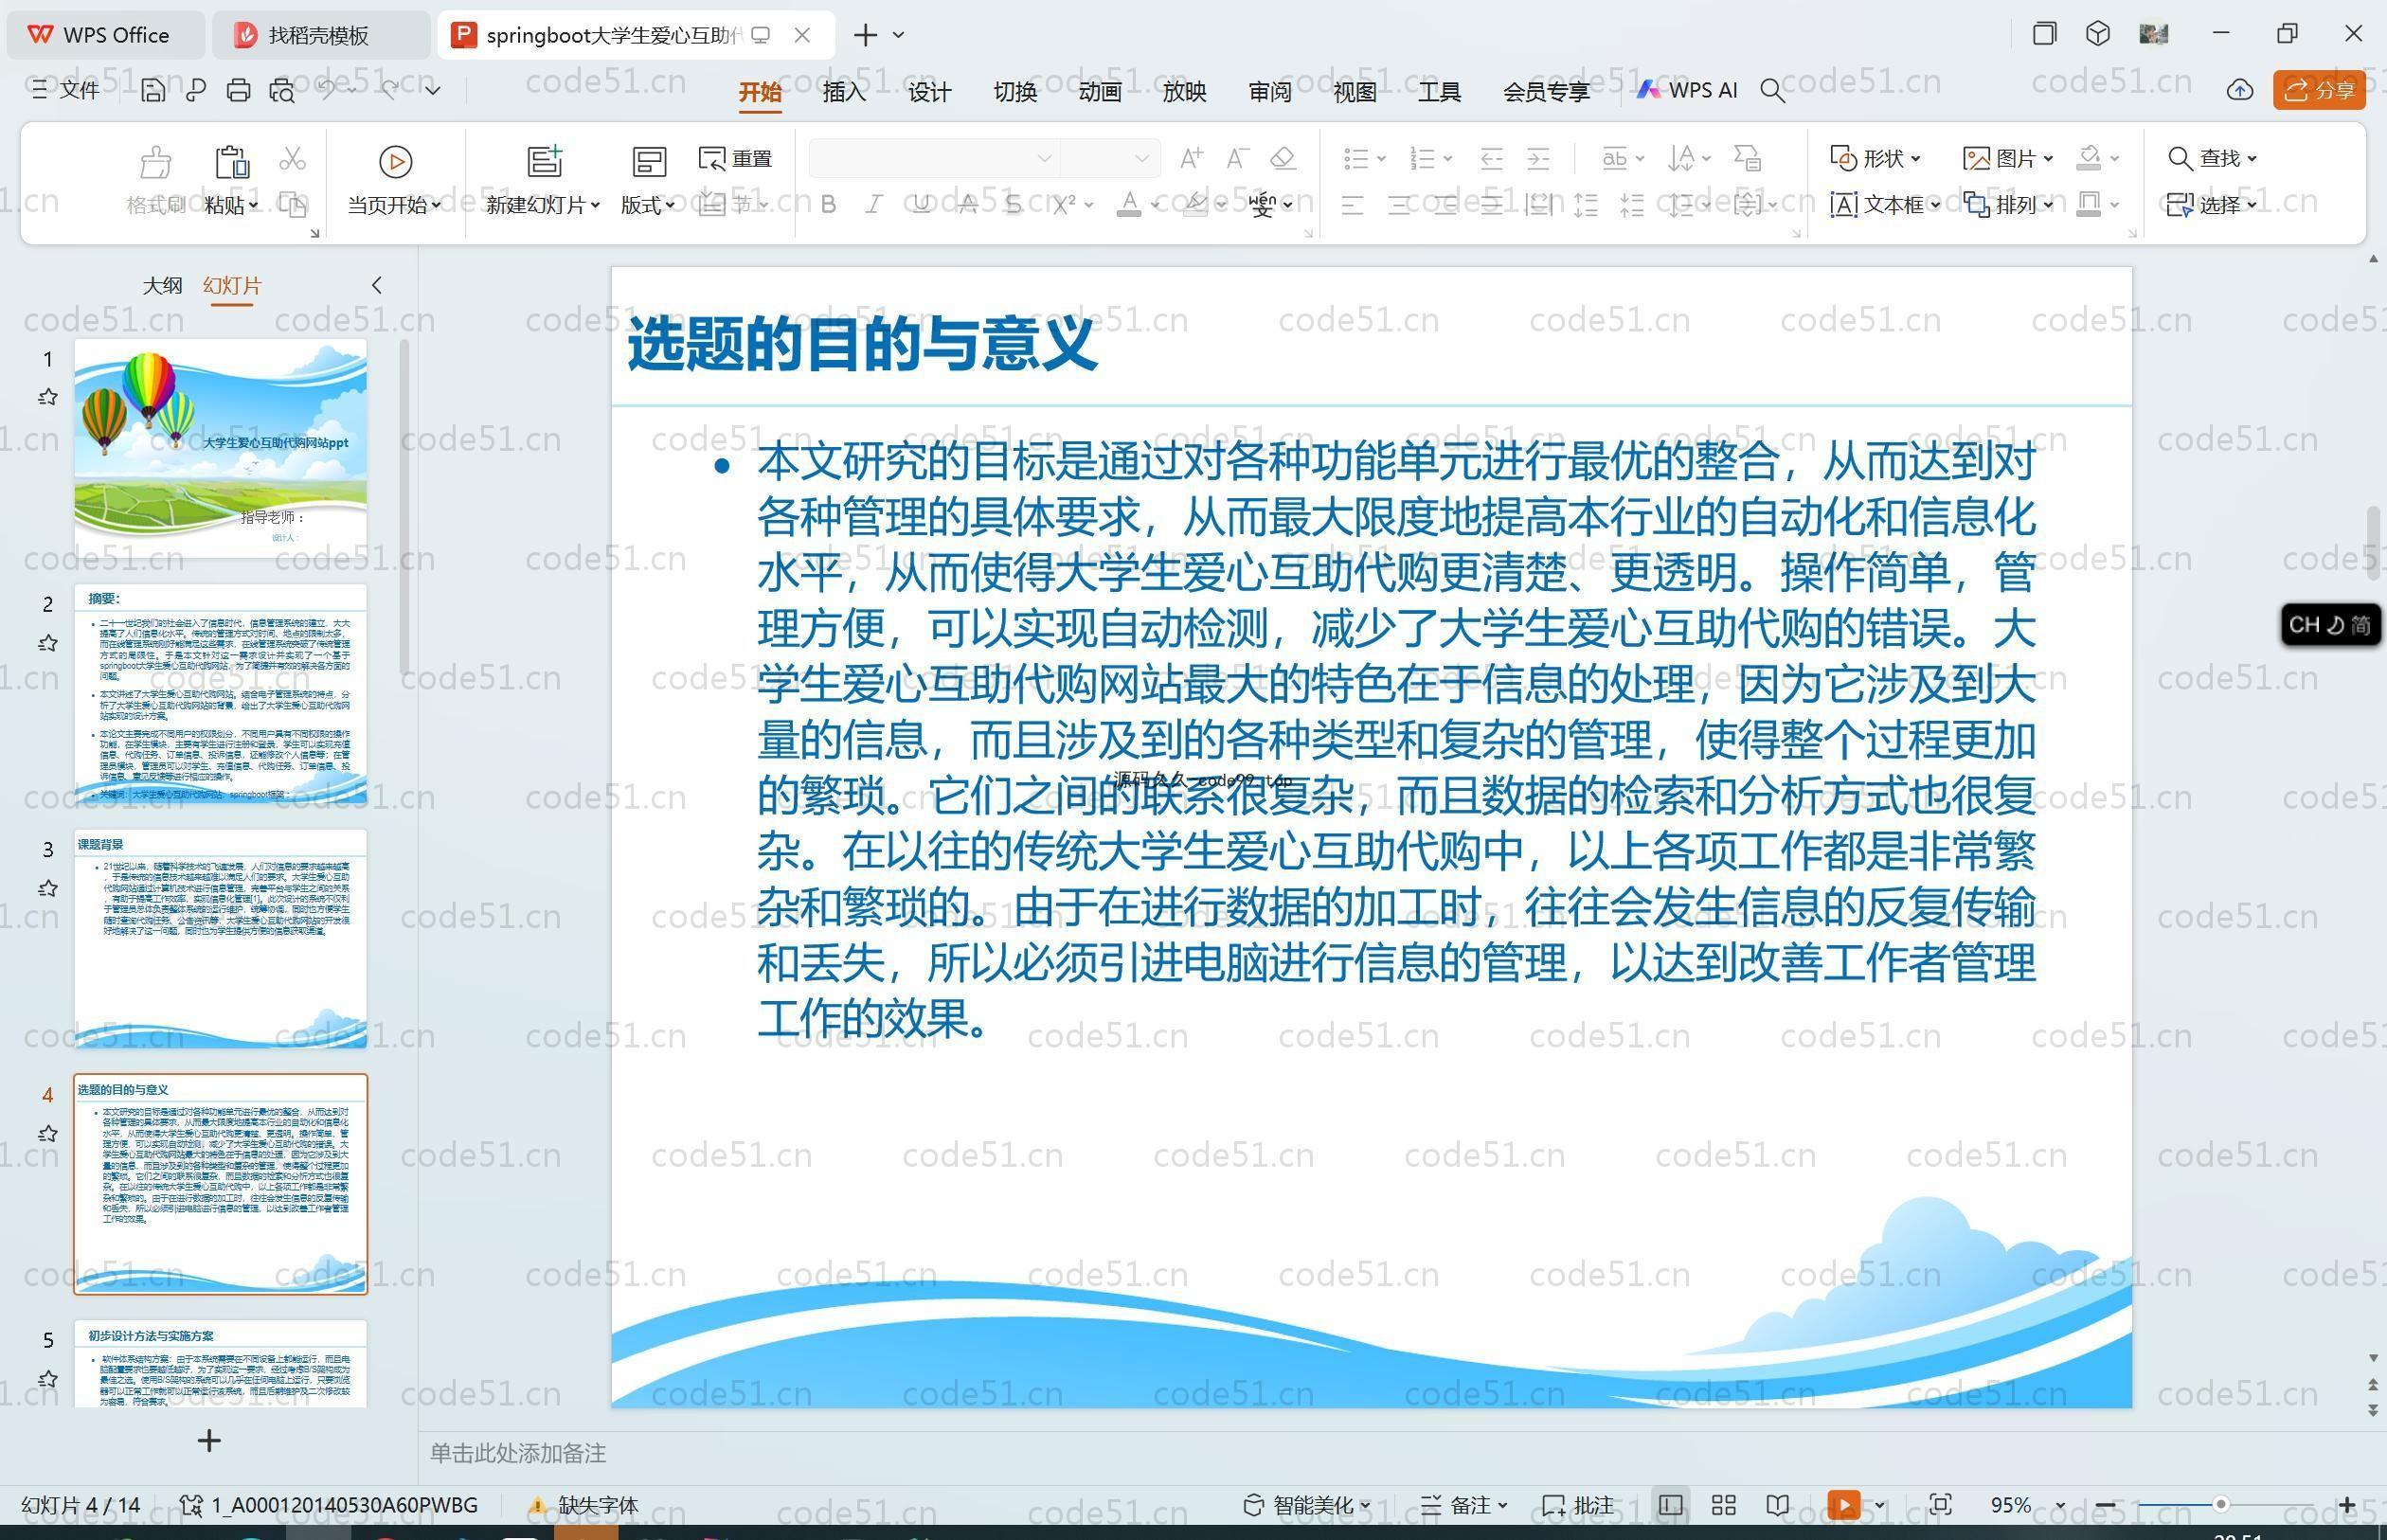
Task: Open the Slideshow ribbon tab
Action: pyautogui.click(x=1185, y=92)
